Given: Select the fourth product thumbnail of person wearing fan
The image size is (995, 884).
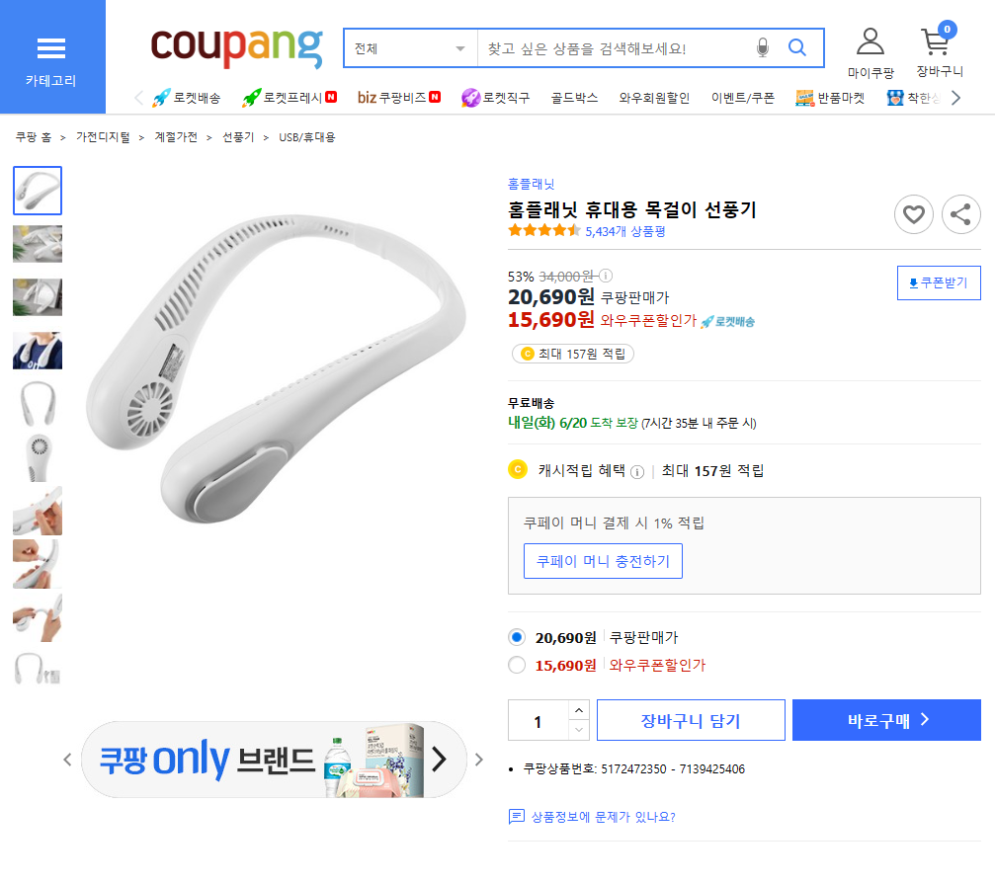Looking at the screenshot, I should coord(38,351).
